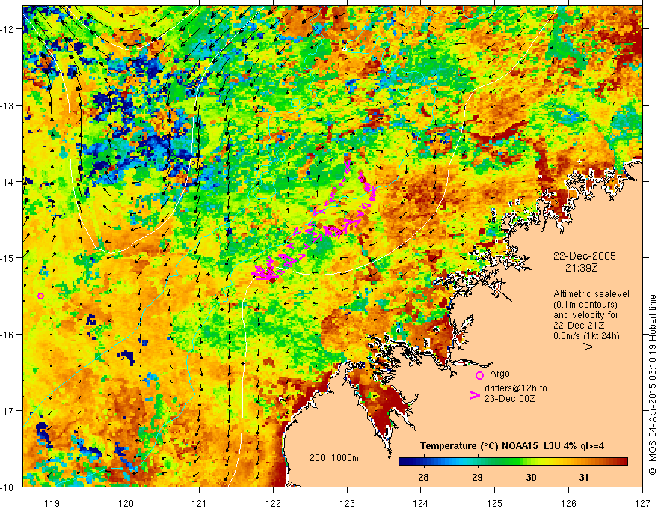The width and height of the screenshot is (658, 509).
Task: Click the magenta drifter legend arrowhead
Action: tap(475, 395)
